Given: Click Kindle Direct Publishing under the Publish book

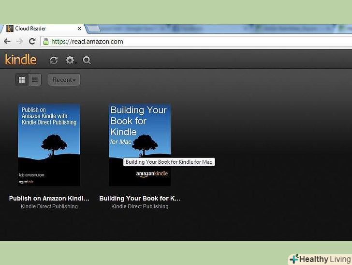Looking at the screenshot, I should 49,206.
